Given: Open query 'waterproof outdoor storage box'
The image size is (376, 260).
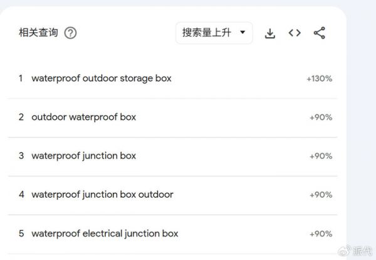Looking at the screenshot, I should pyautogui.click(x=101, y=79).
